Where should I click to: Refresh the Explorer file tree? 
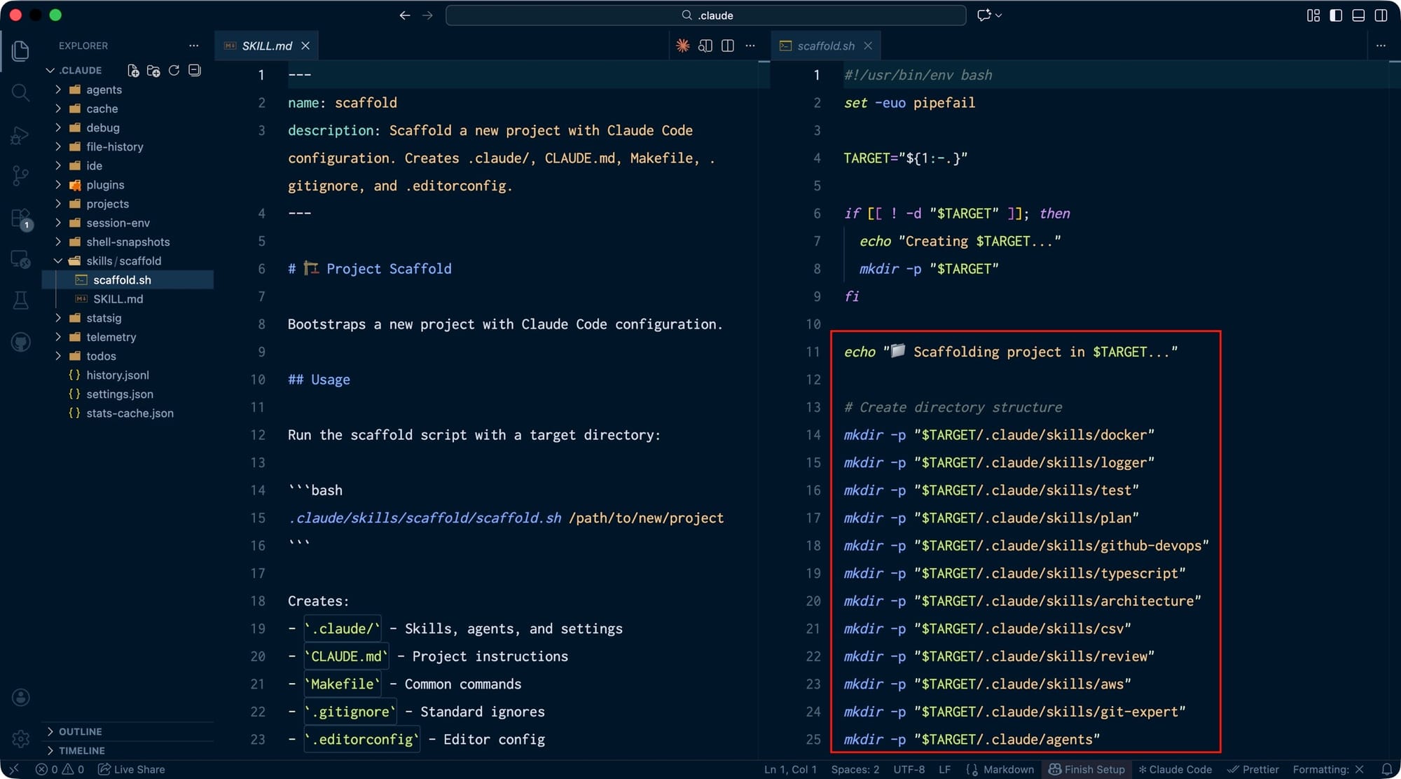pyautogui.click(x=174, y=71)
